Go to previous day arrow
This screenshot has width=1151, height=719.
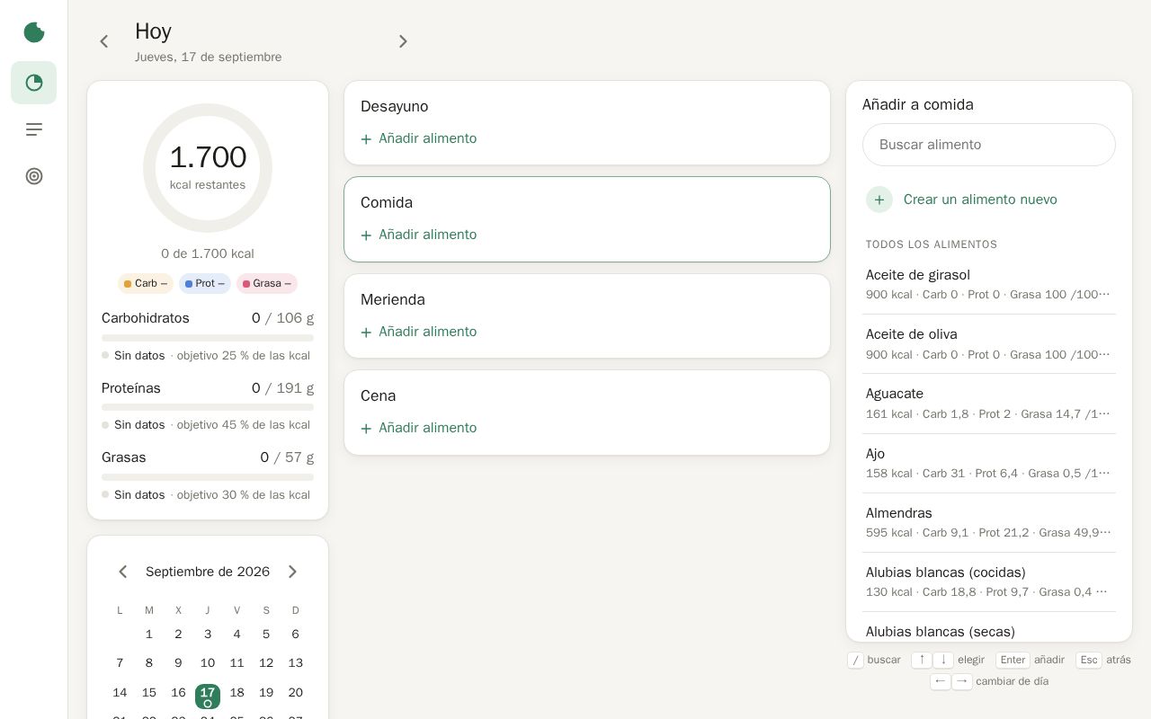click(x=104, y=41)
